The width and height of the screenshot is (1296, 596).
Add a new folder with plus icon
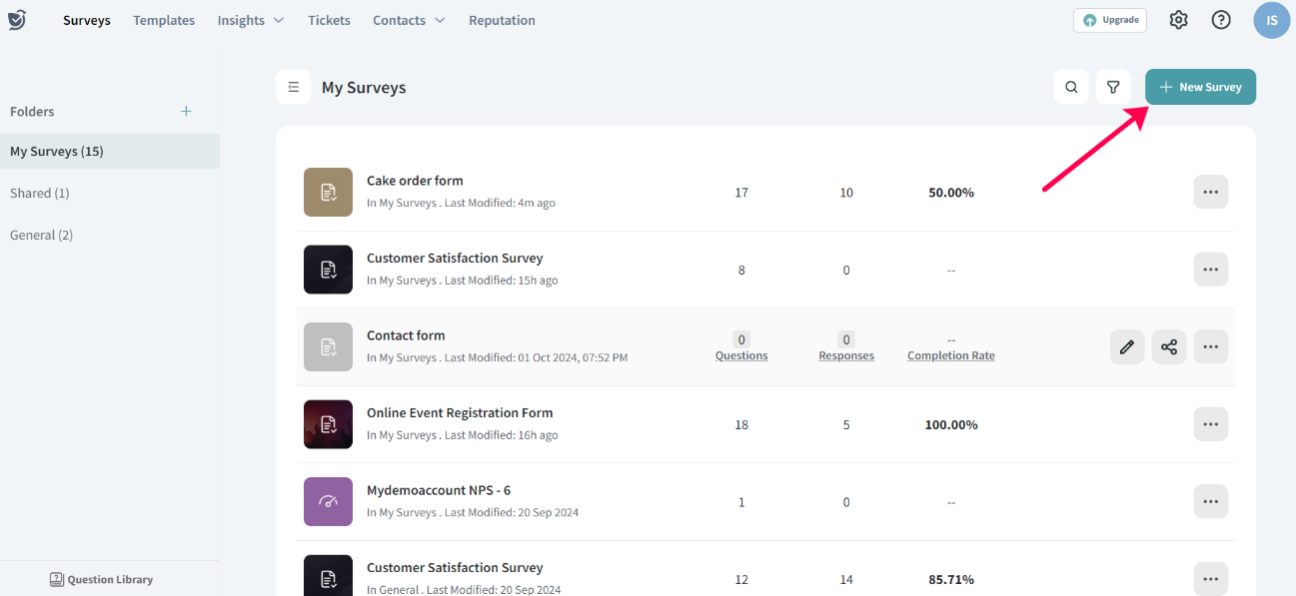[x=186, y=111]
